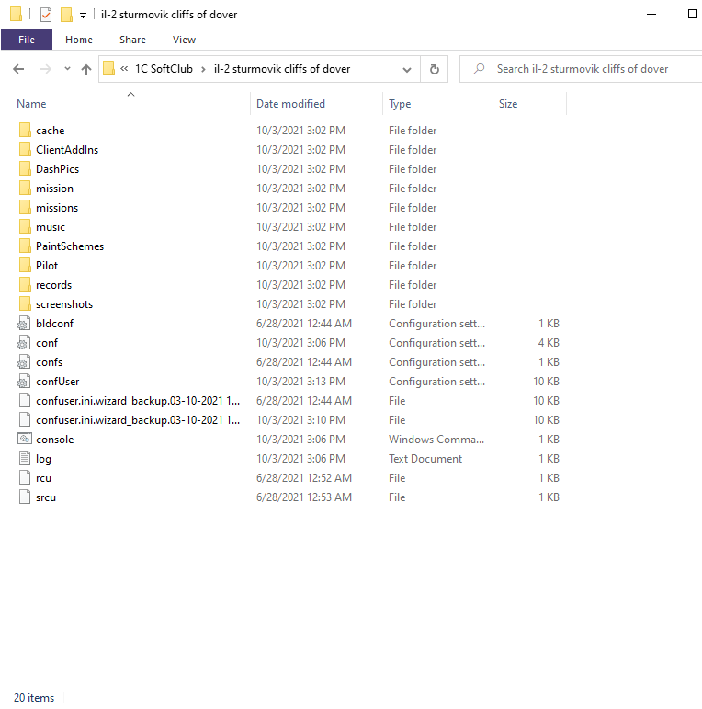
Task: Select the confUser configuration file icon
Action: [25, 382]
